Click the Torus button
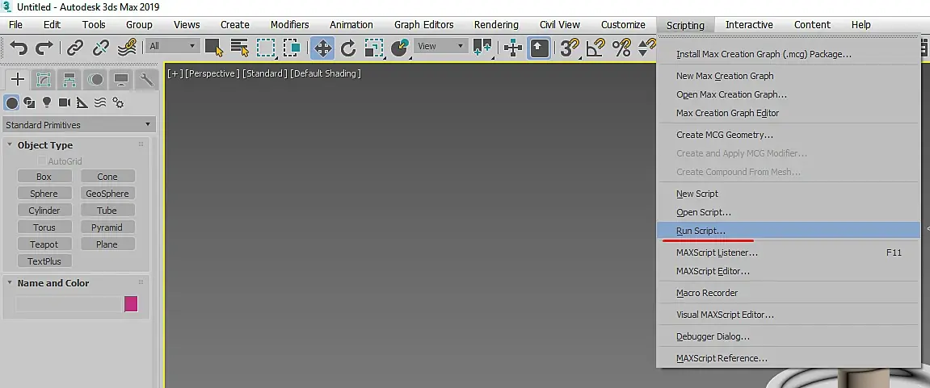 44,227
